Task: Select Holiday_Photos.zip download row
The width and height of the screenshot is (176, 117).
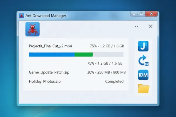Action: (x=76, y=81)
